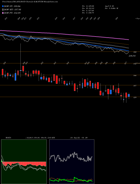Select the 'DOW PT: 152.39' legend text
Viewport: 140px width, 184px height.
tap(12, 13)
